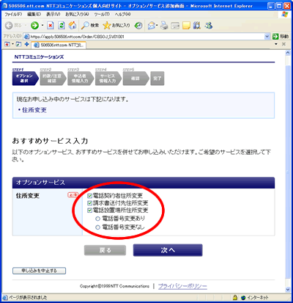Open Favorites (お気に入り) star icon
The width and height of the screenshot is (293, 303).
[x=116, y=25]
